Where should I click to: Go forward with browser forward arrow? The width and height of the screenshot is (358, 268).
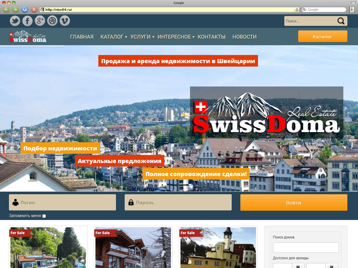pyautogui.click(x=15, y=9)
